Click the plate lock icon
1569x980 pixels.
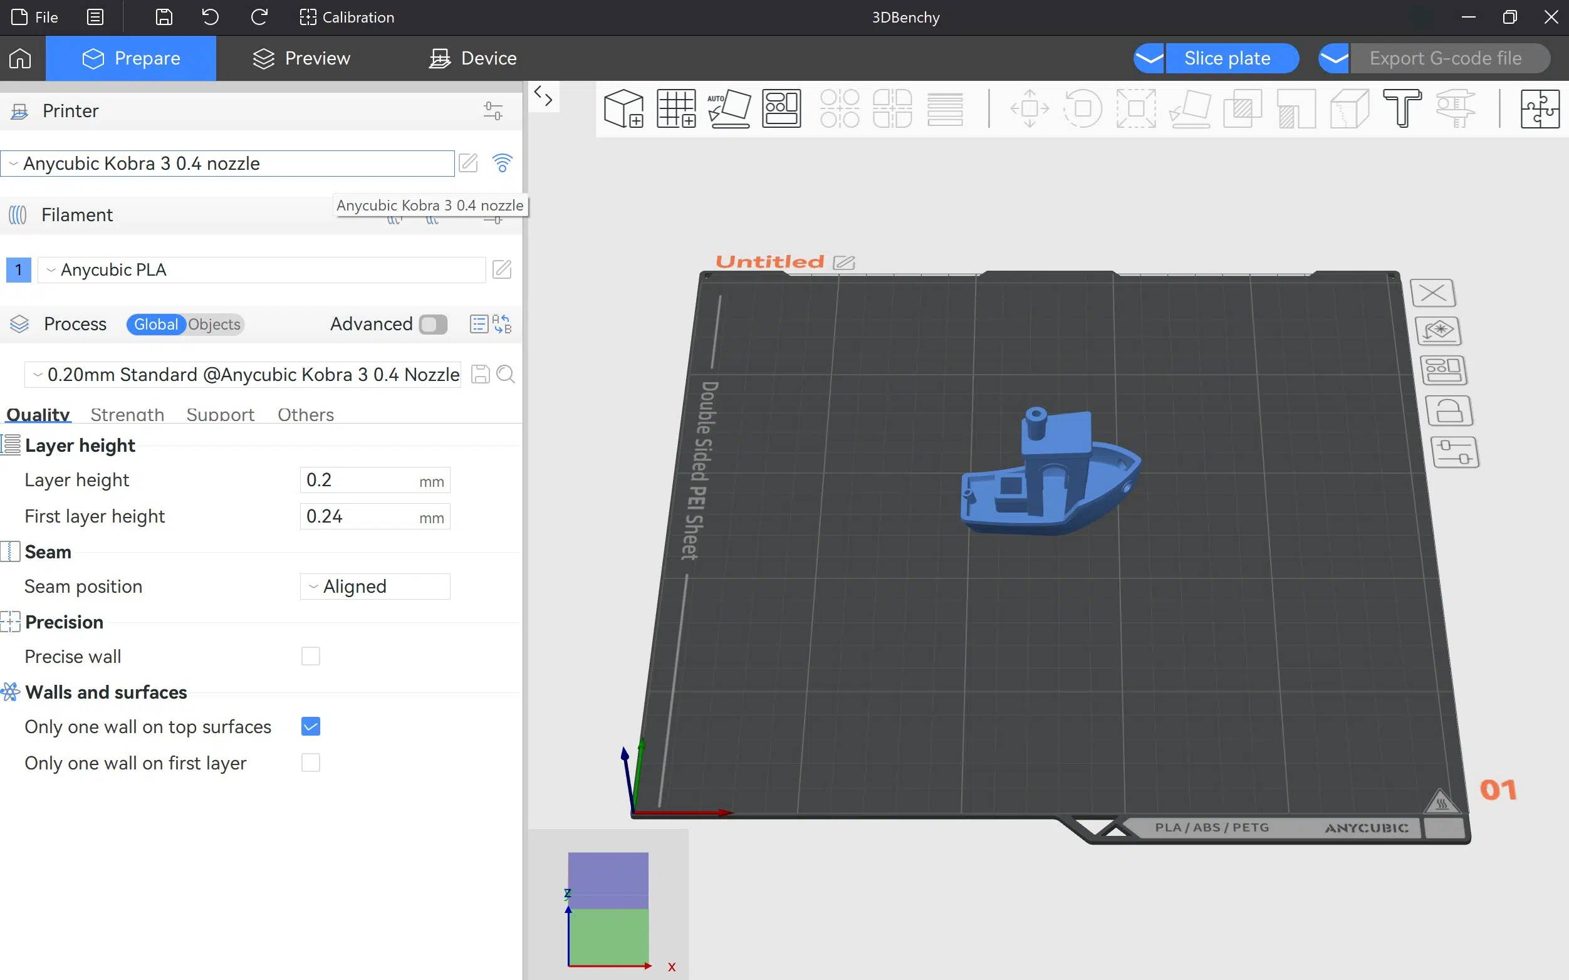click(1449, 411)
